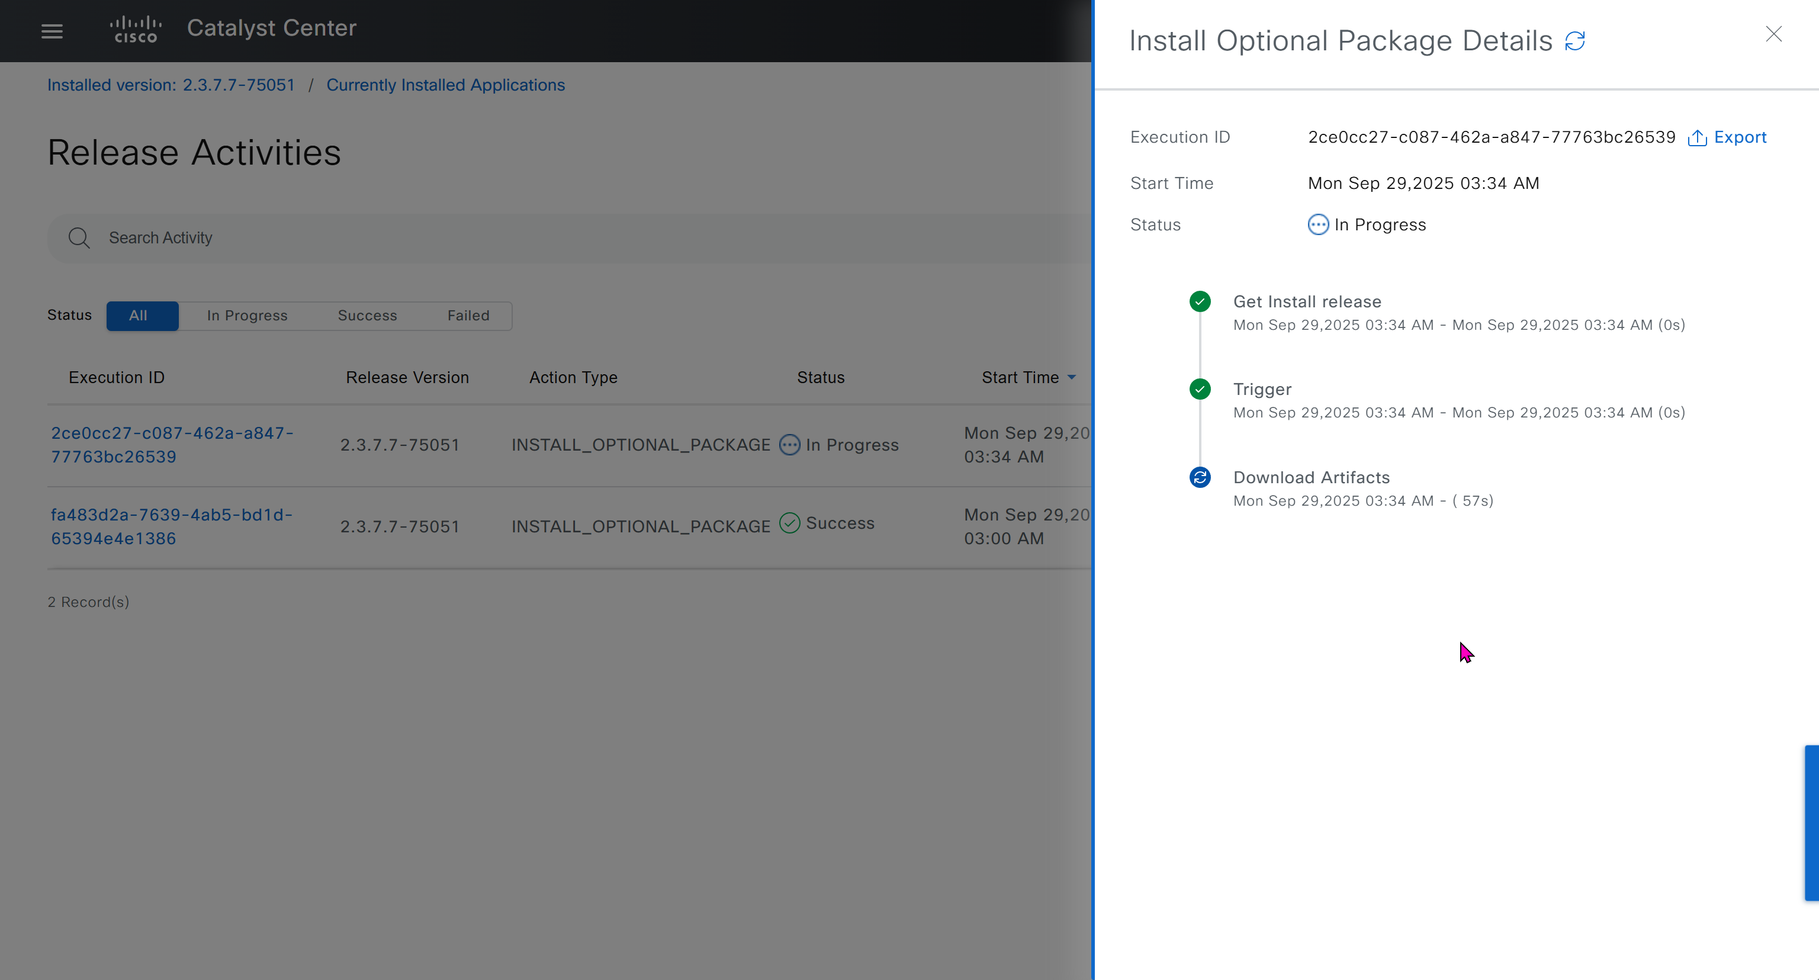
Task: Click the Trigger step green checkmark
Action: (x=1200, y=389)
